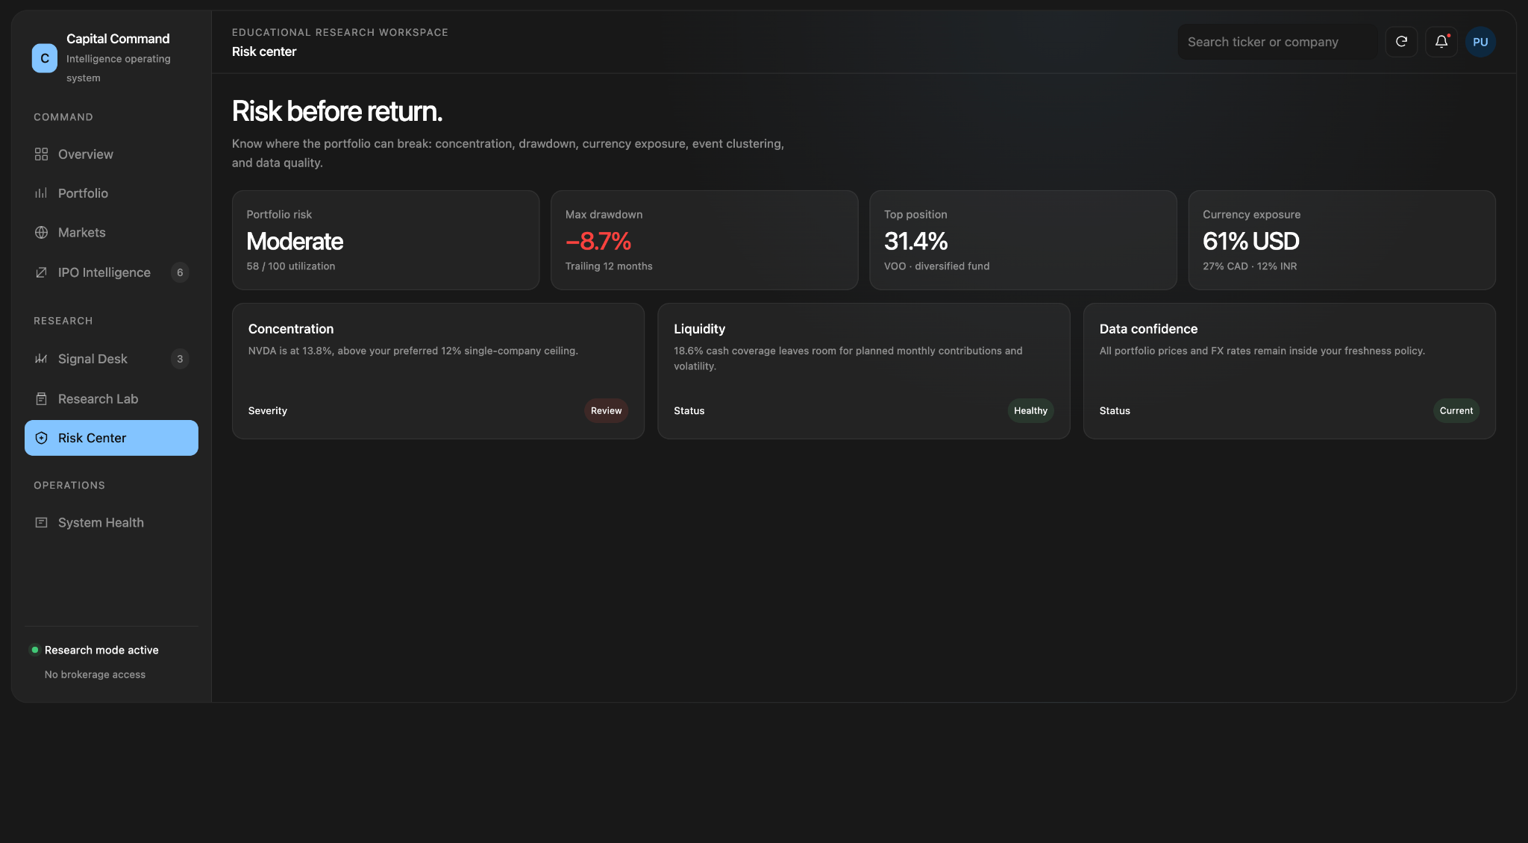Image resolution: width=1528 pixels, height=843 pixels.
Task: Click the Capital Command 'C' logo icon
Action: point(45,58)
